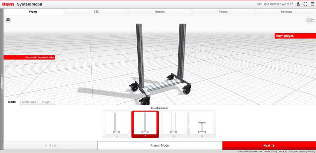Go to the Handles step

tap(160, 12)
